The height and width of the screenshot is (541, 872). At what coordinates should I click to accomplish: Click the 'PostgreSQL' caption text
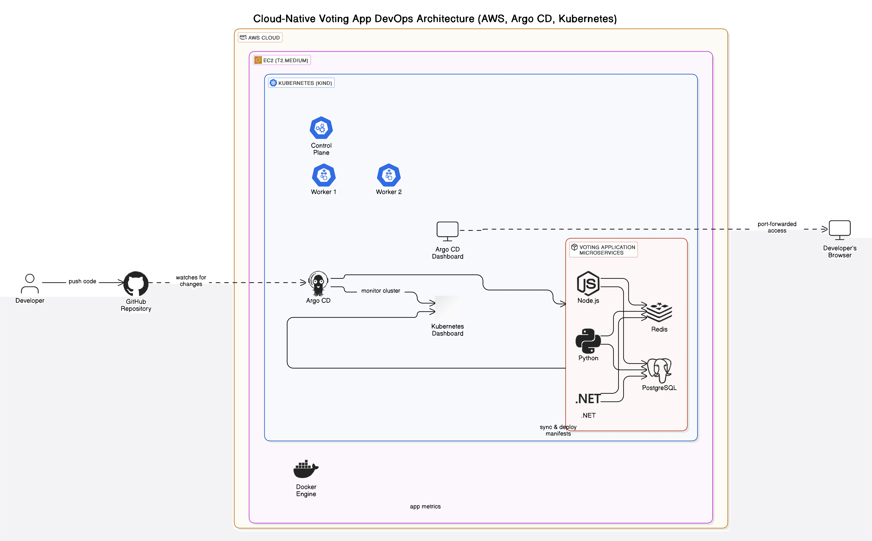pyautogui.click(x=659, y=388)
